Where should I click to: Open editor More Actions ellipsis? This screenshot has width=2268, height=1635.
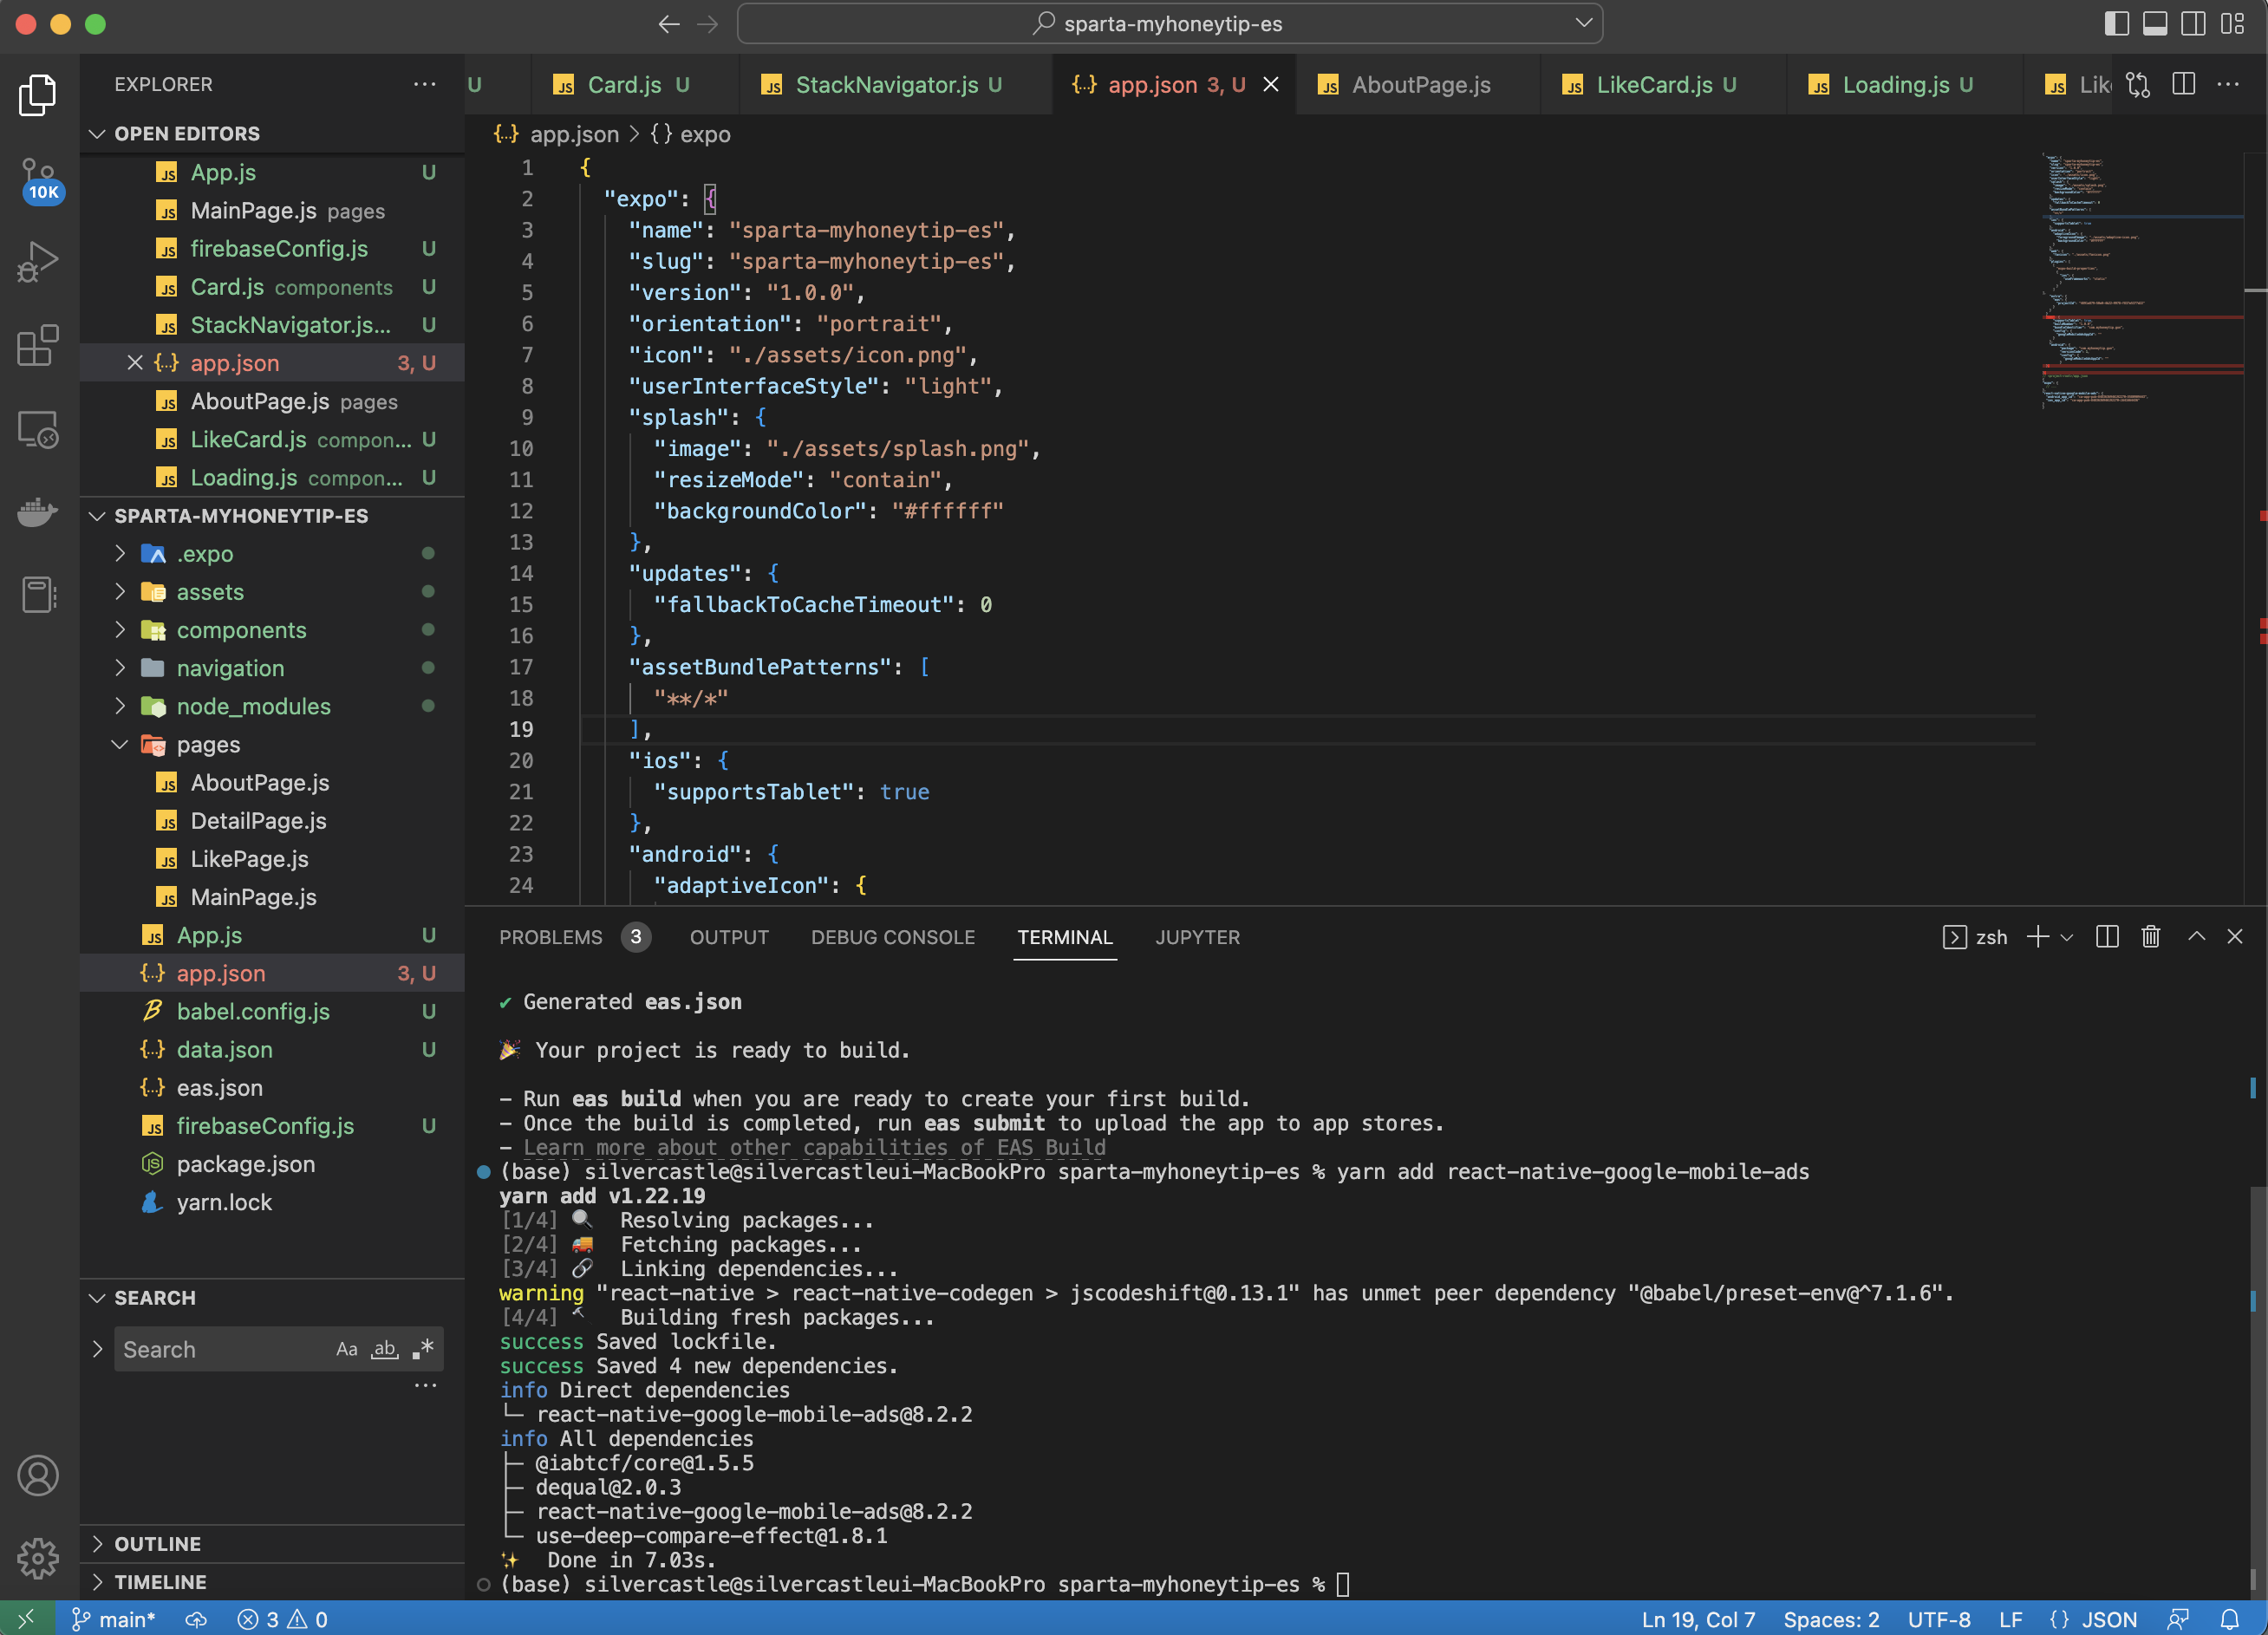(2229, 85)
